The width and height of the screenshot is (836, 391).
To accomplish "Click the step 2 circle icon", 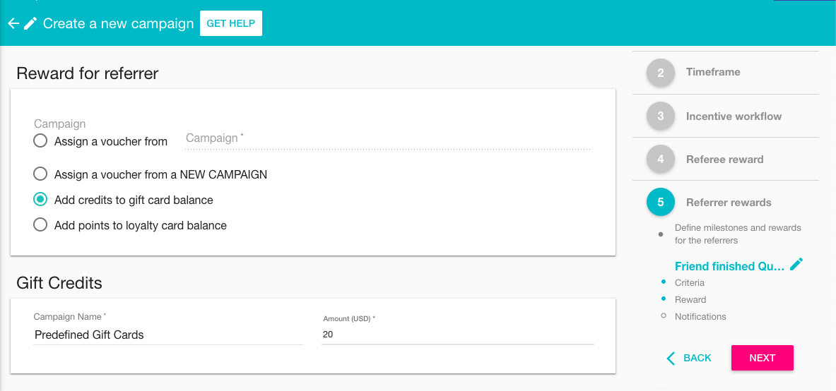I will click(661, 73).
